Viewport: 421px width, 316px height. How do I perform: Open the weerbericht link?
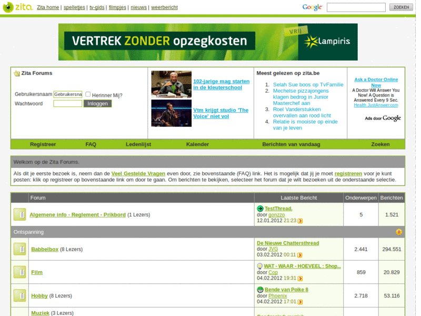[x=164, y=7]
